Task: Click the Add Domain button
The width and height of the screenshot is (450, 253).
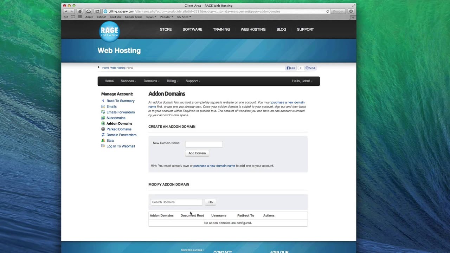Action: pyautogui.click(x=197, y=153)
